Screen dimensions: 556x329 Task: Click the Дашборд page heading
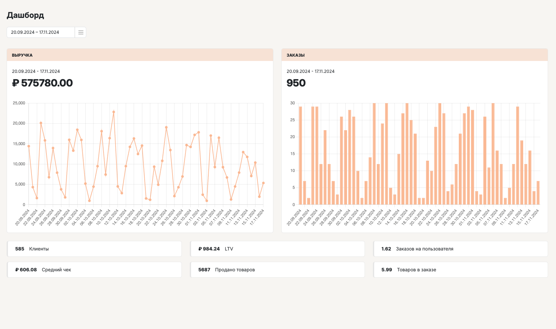tap(26, 15)
